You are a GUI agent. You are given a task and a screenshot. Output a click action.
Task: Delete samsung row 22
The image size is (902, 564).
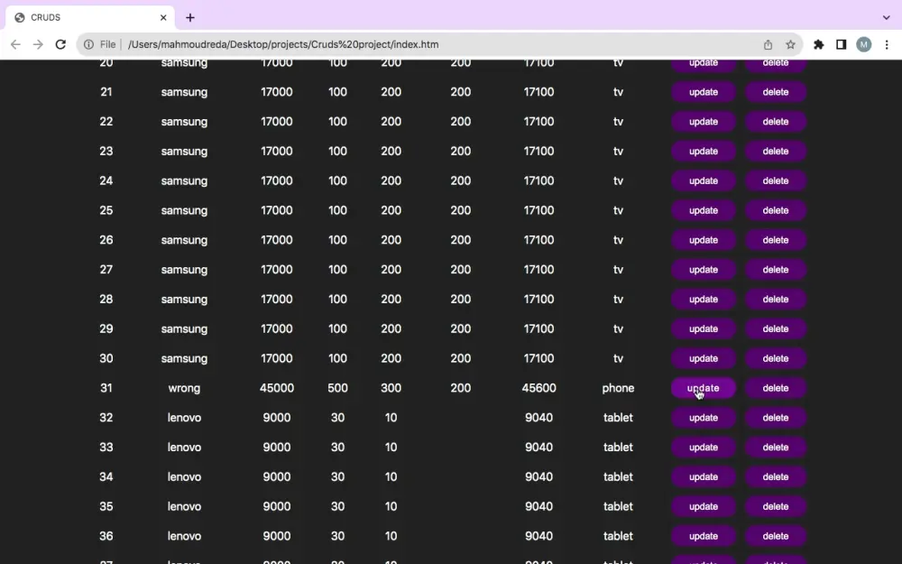tap(776, 122)
